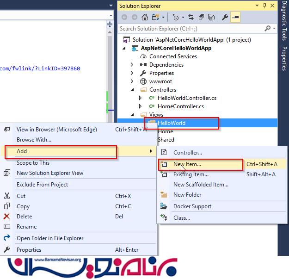Expand the Dependencies tree node
This screenshot has width=289, height=279.
[132, 65]
